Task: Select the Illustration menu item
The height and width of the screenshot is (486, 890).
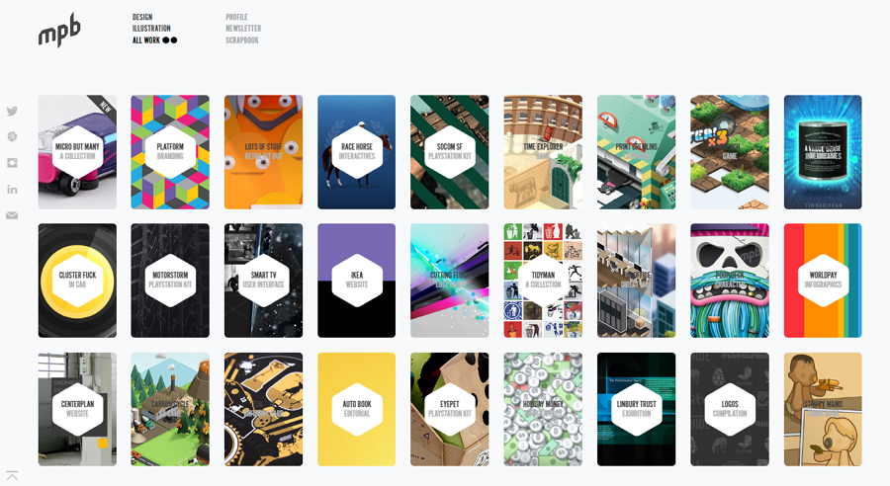Action: point(151,29)
